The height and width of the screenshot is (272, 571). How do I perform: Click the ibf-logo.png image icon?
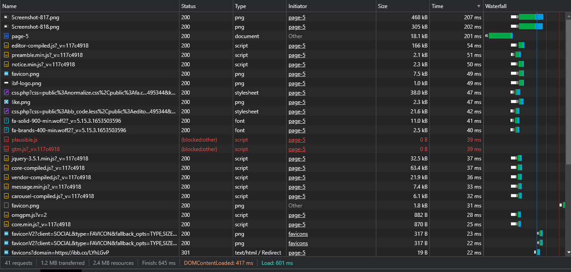pyautogui.click(x=6, y=83)
